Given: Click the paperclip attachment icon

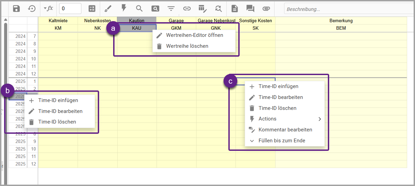Looking at the screenshot, I should tap(266, 9).
